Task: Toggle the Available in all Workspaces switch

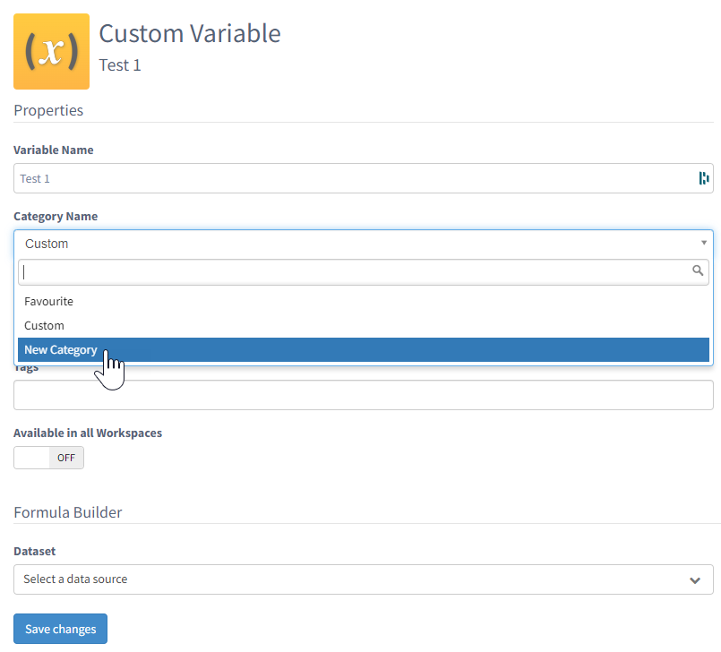Action: tap(48, 458)
